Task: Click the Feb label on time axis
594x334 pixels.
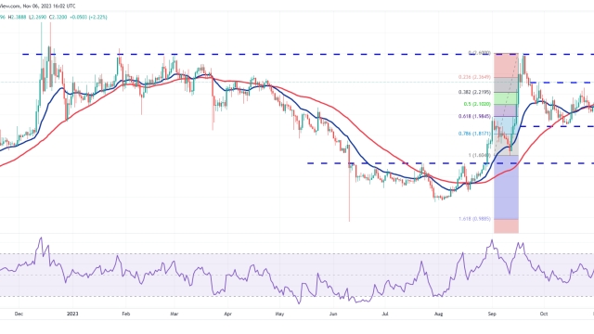Action: point(126,314)
